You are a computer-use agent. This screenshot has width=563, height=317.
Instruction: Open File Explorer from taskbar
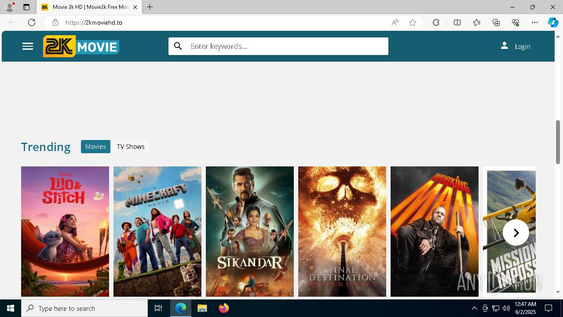(202, 308)
